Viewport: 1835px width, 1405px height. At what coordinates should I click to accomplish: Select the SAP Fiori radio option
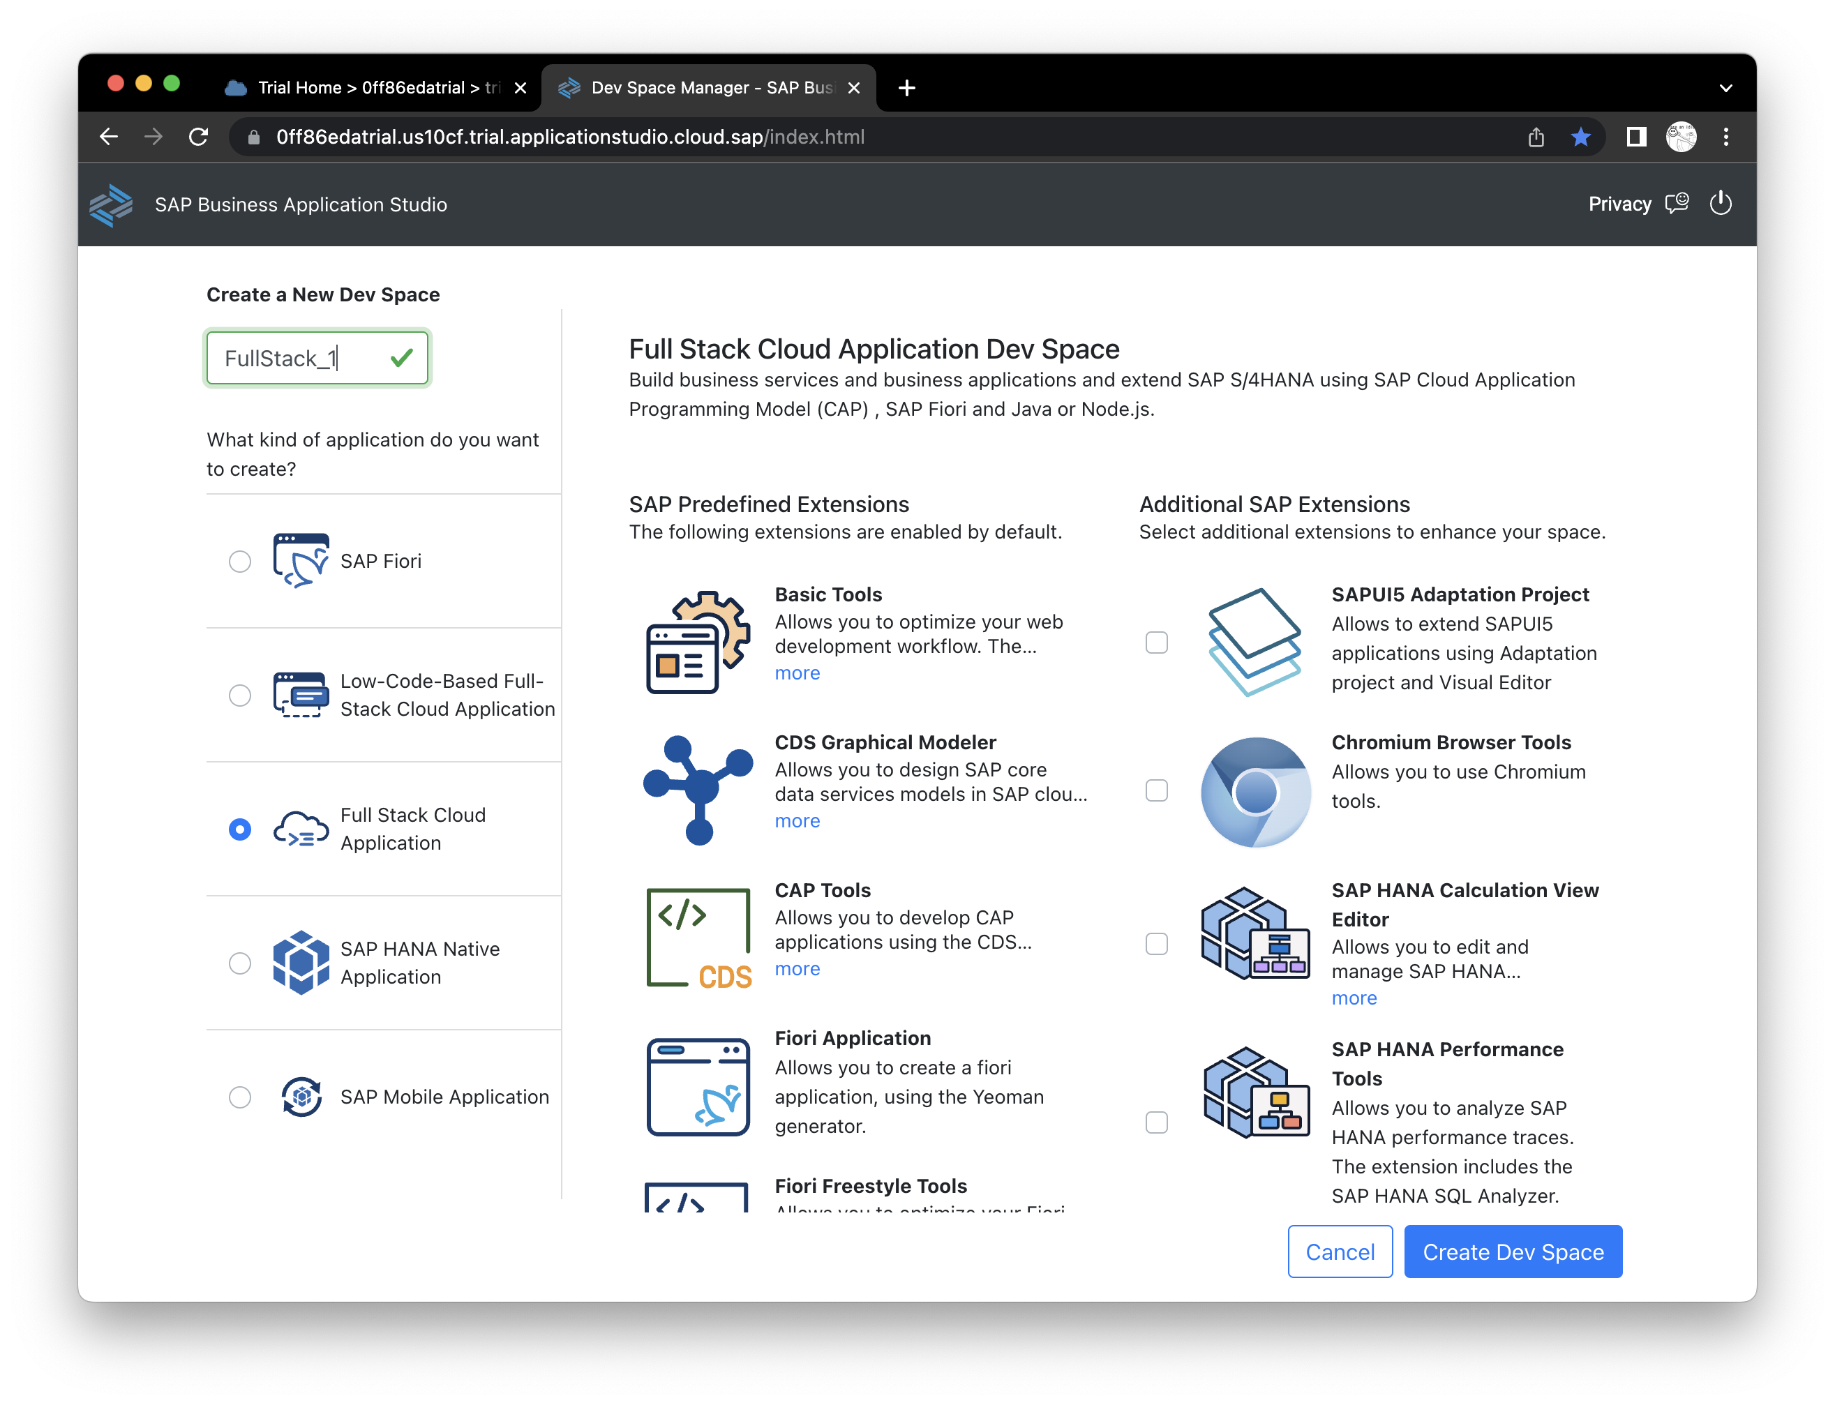(x=240, y=561)
